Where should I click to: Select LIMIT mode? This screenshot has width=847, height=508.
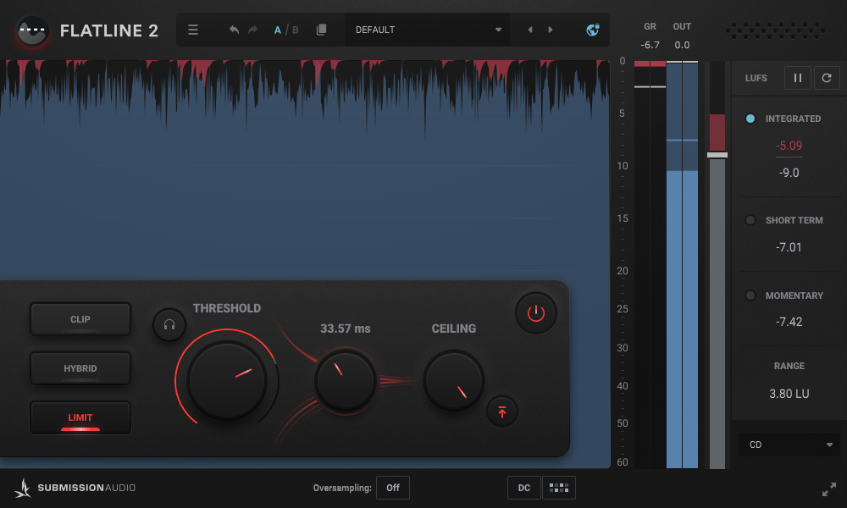80,417
